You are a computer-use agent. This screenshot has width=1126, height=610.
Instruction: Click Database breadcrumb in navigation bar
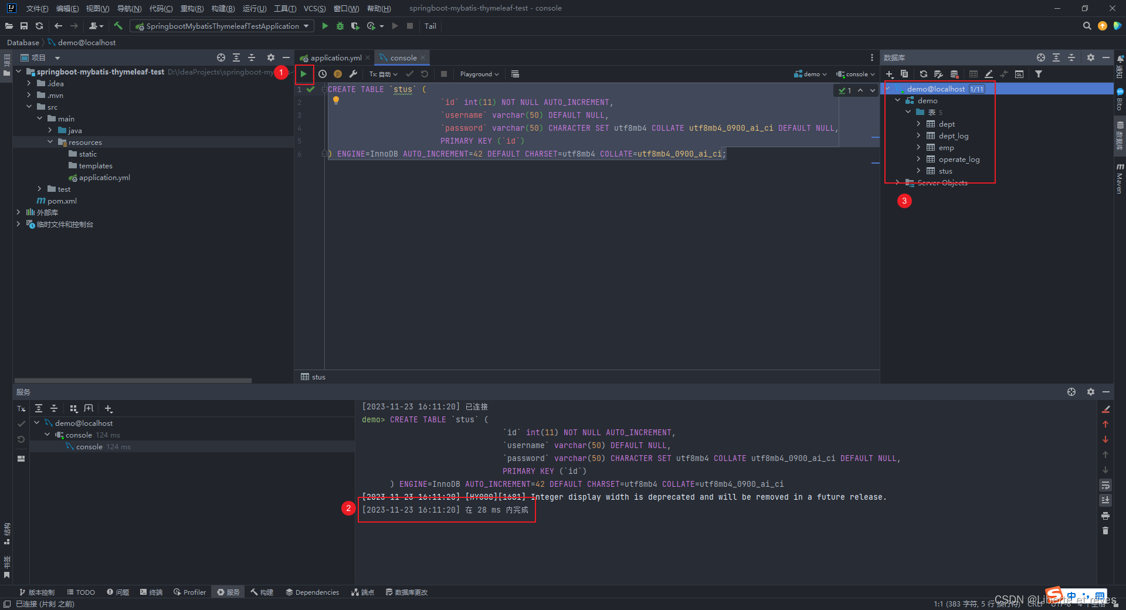(x=23, y=42)
